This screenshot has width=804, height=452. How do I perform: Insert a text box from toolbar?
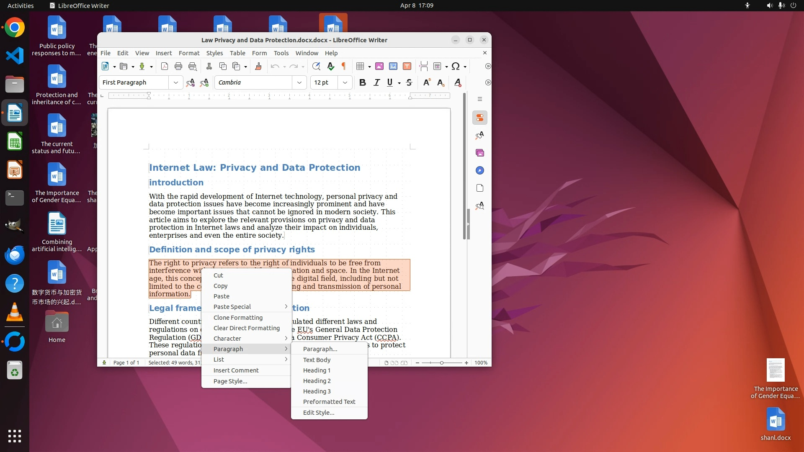[407, 66]
